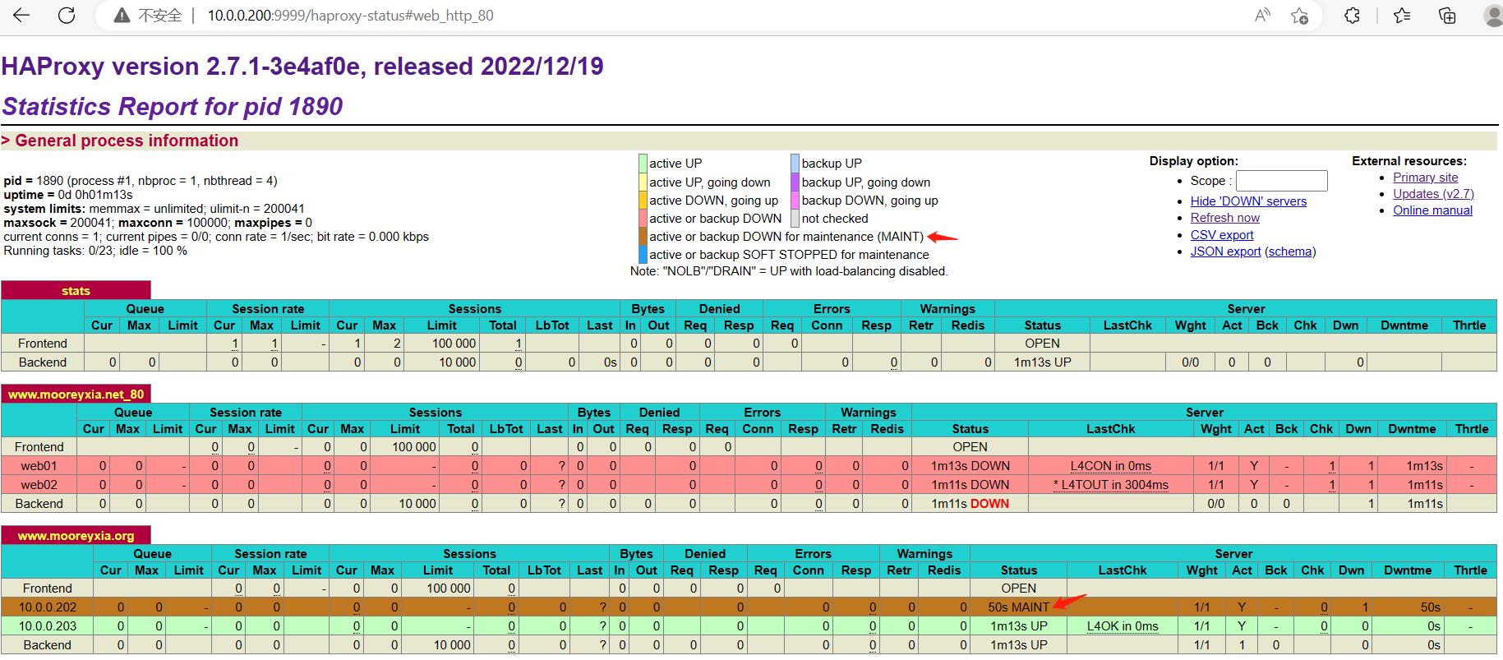Click the active UP green legend swatch
Image resolution: width=1503 pixels, height=660 pixels.
coord(643,163)
